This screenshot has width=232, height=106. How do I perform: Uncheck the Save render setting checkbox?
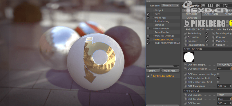click(148, 14)
